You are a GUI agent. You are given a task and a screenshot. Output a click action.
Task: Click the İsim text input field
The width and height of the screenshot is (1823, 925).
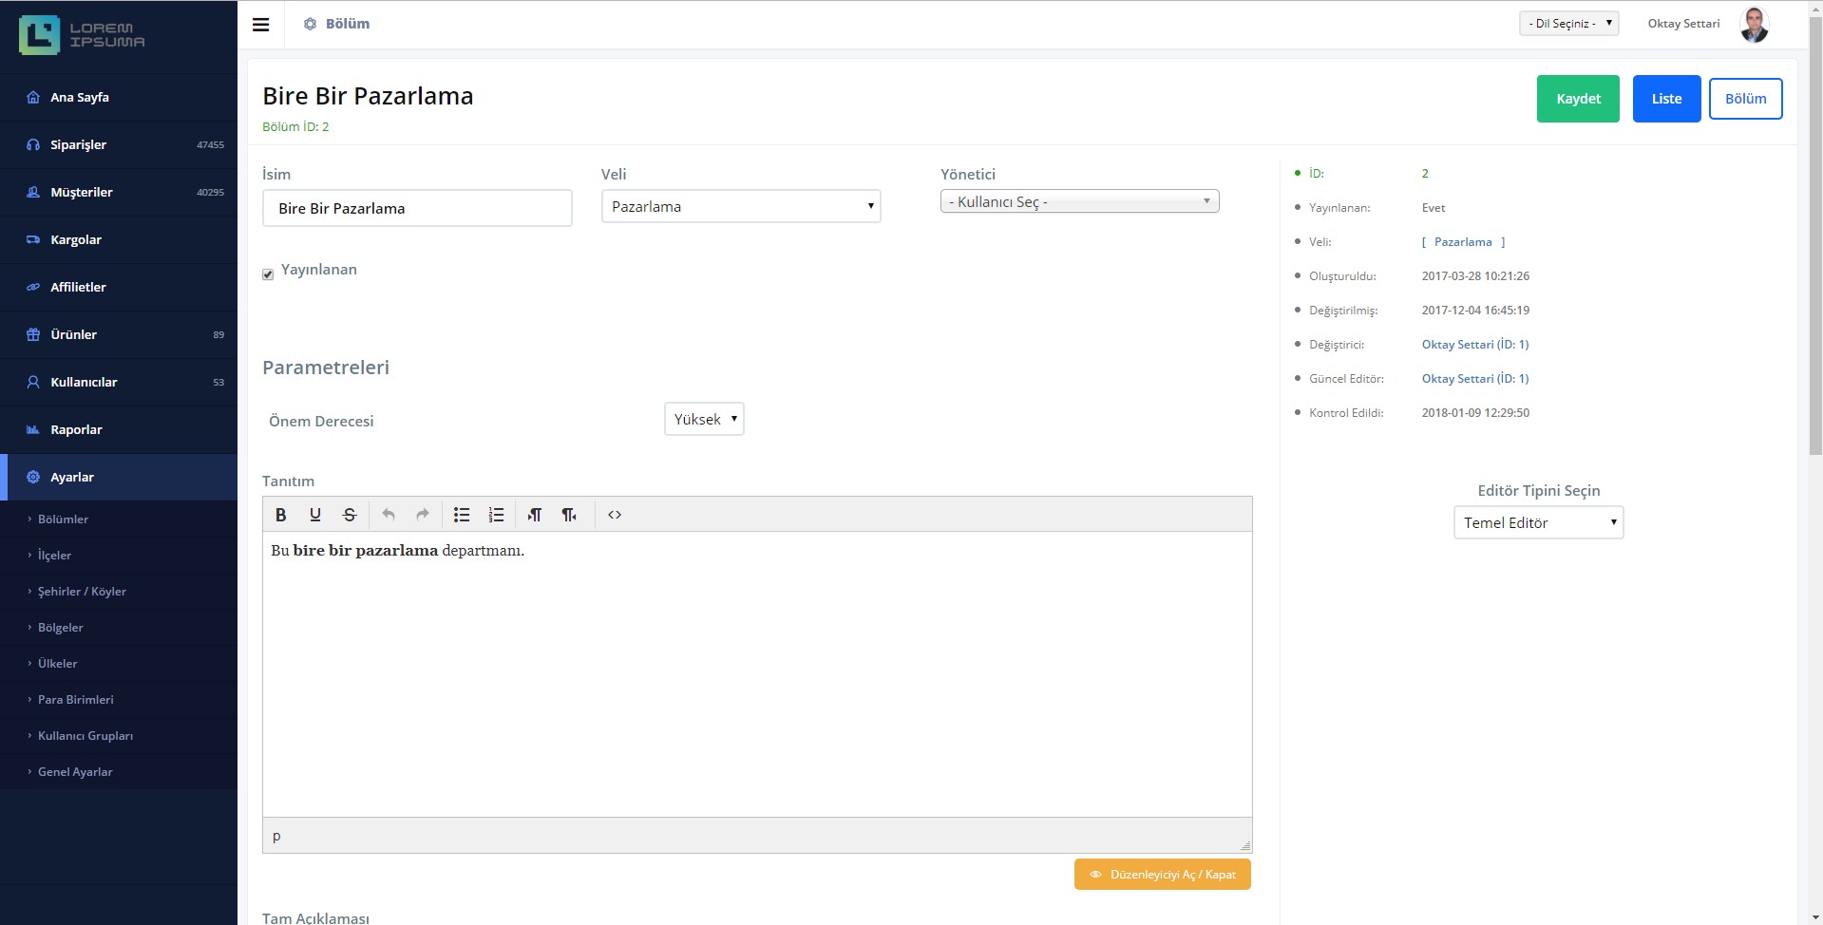click(x=417, y=209)
